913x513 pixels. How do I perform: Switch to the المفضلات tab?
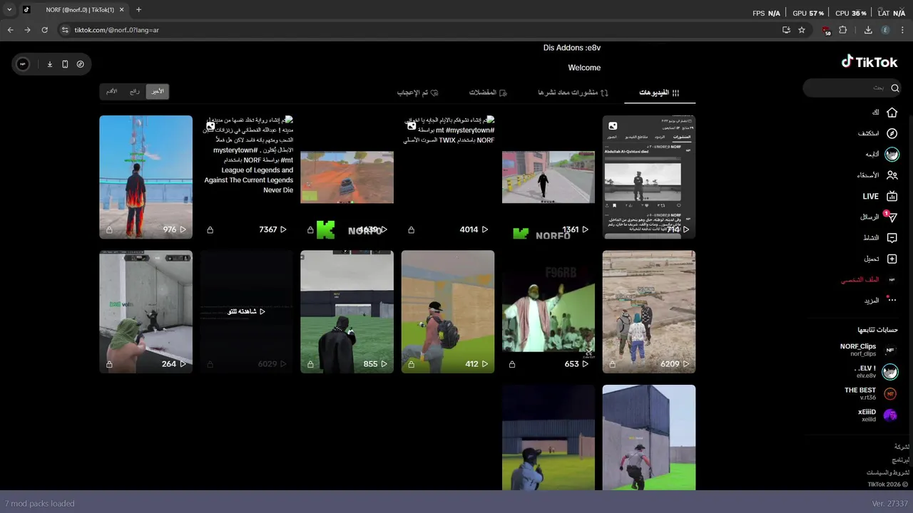pyautogui.click(x=488, y=93)
